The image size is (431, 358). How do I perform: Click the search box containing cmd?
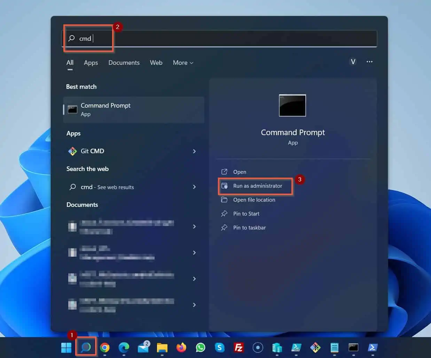[x=220, y=38]
